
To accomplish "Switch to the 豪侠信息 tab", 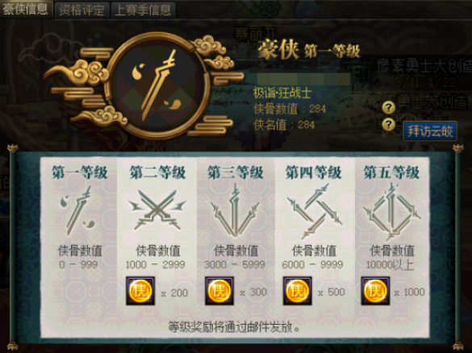I will click(x=26, y=9).
